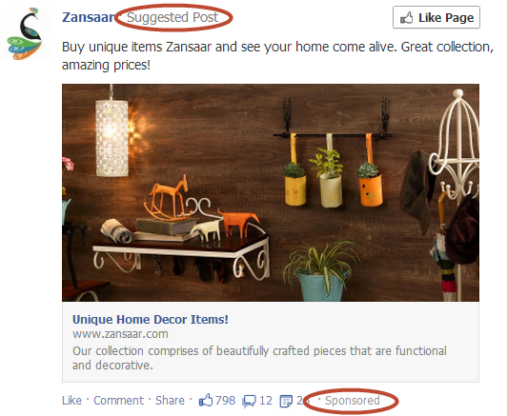Click the ad description text about crafted pieces

click(259, 358)
